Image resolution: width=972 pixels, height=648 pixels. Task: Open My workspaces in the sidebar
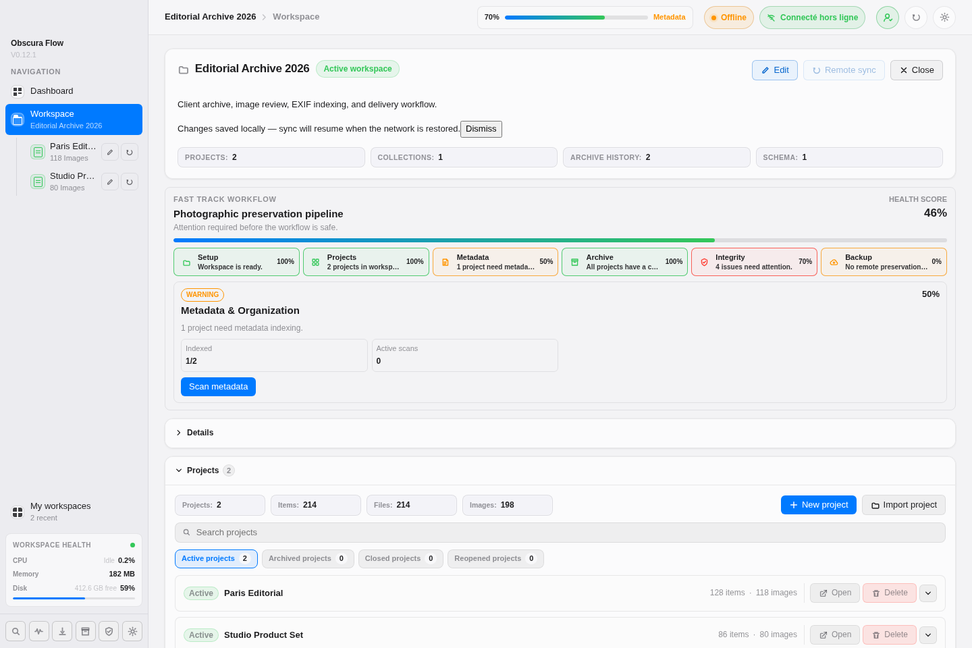74,512
